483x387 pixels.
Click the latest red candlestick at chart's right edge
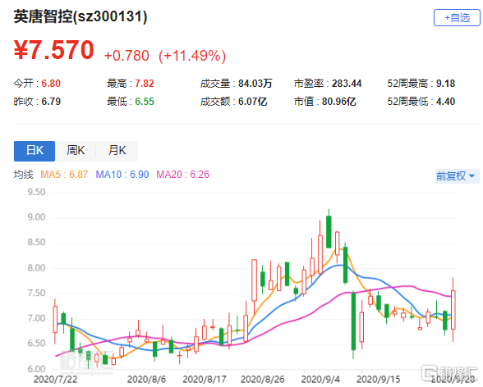(x=453, y=310)
